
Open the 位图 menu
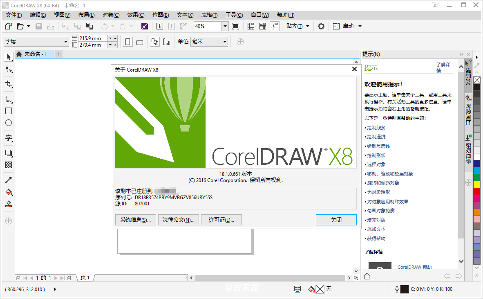click(x=161, y=15)
